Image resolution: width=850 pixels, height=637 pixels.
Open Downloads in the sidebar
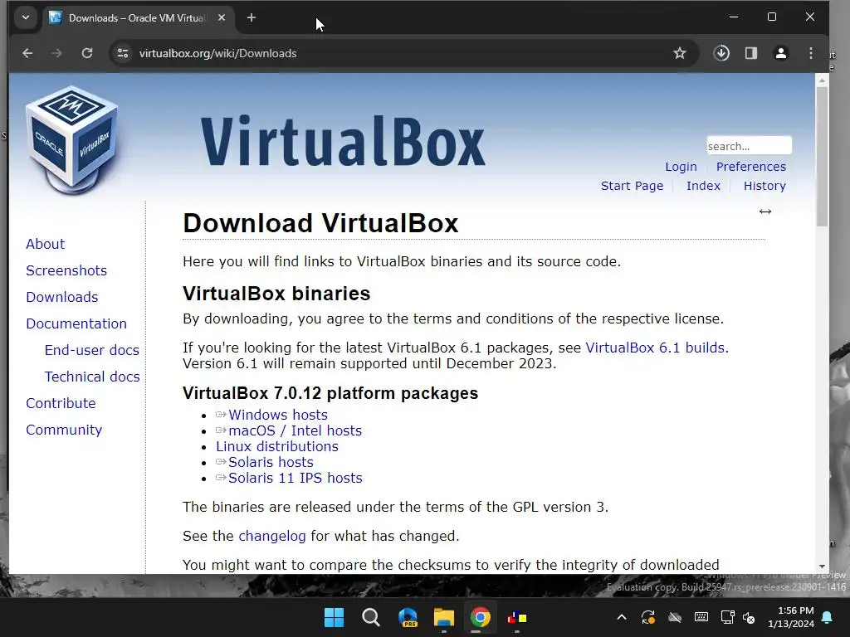(62, 297)
